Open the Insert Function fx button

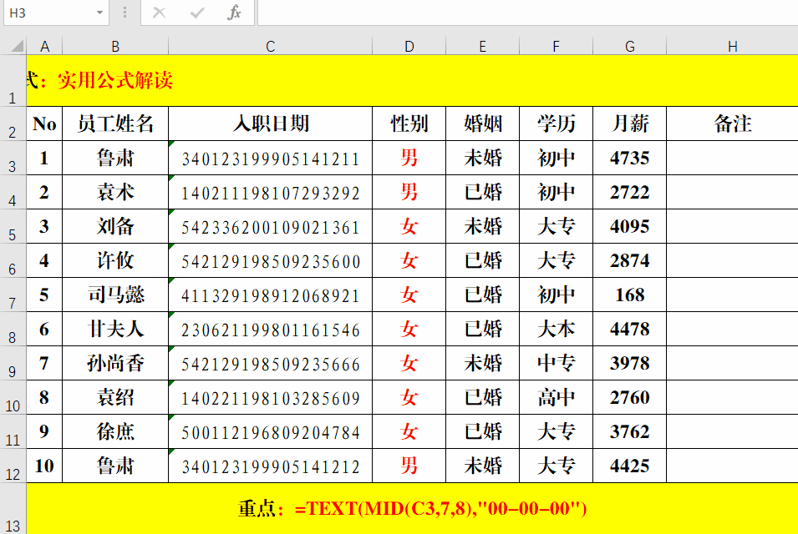click(x=234, y=13)
